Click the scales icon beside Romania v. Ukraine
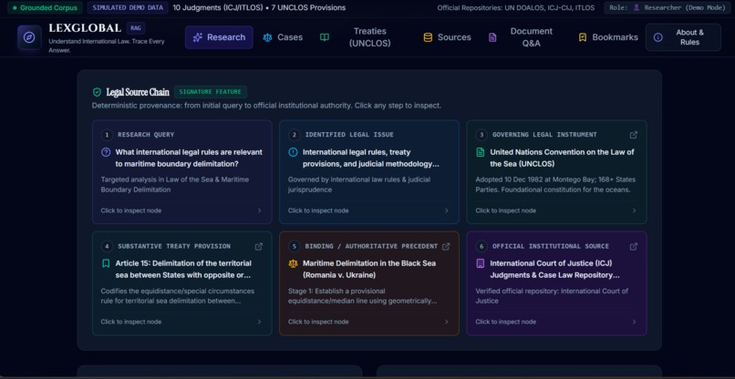 293,263
